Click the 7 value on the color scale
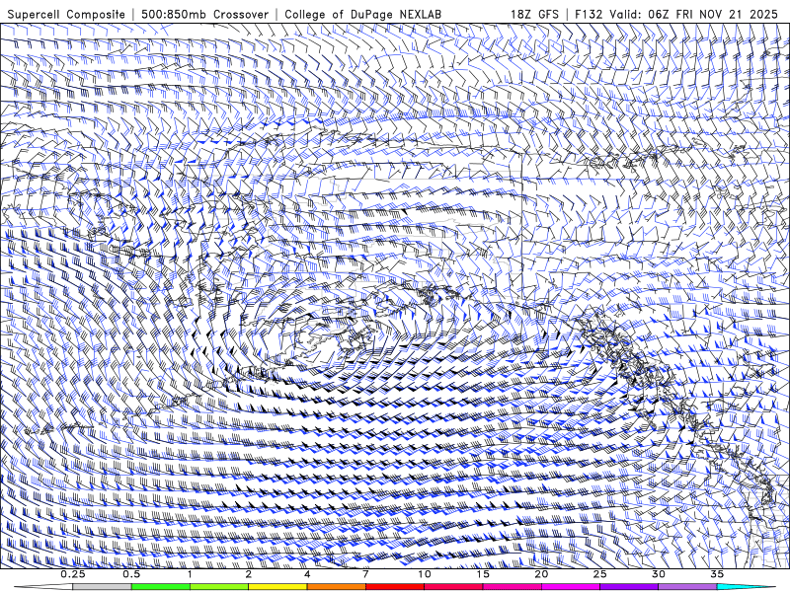The image size is (790, 592). (x=365, y=574)
